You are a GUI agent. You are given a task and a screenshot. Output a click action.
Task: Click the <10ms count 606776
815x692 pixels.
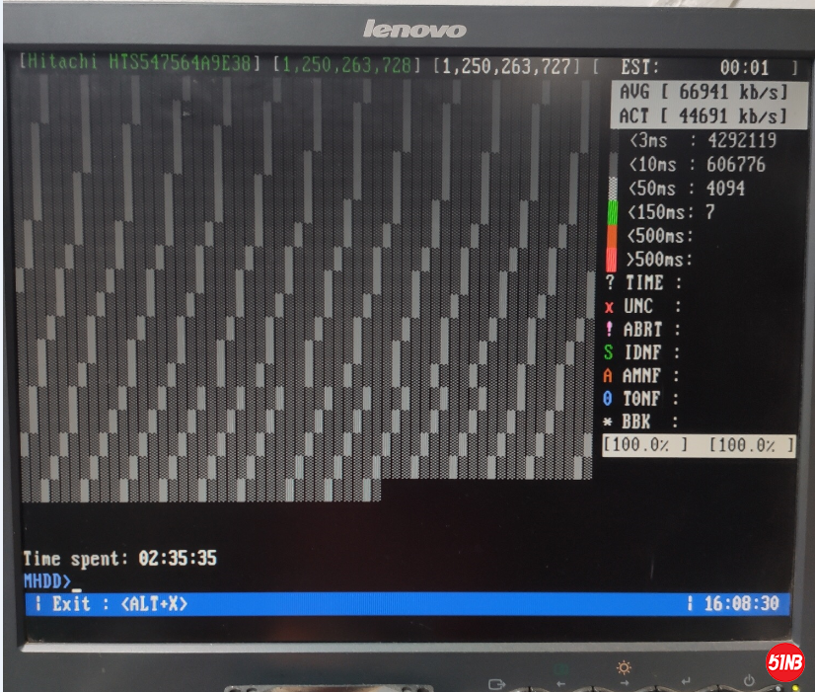735,165
